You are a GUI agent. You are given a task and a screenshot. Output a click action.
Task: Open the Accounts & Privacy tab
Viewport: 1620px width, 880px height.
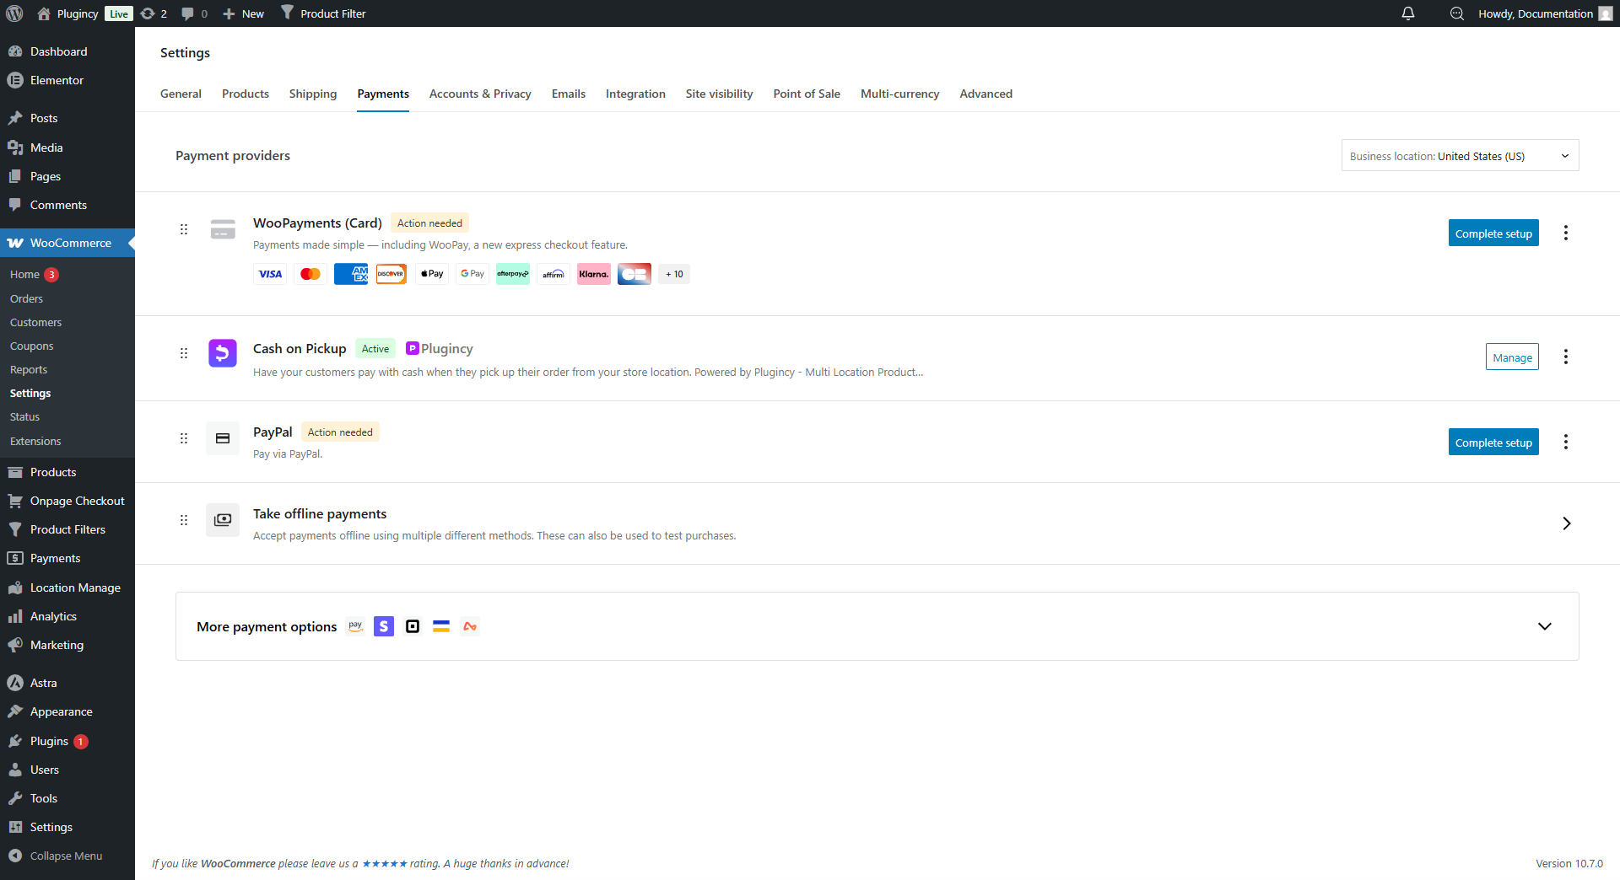point(480,94)
